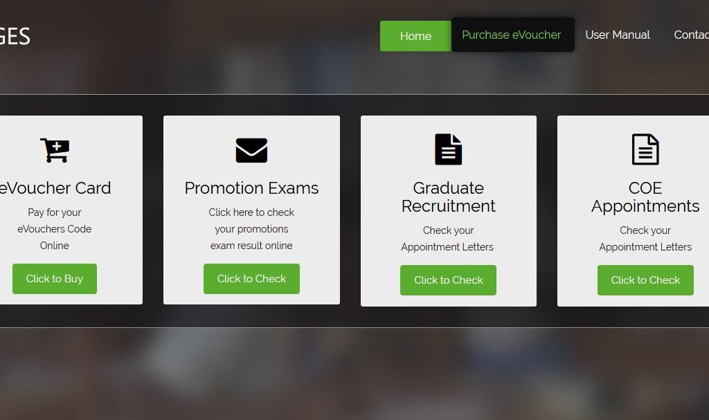Go to the User Manual page
The width and height of the screenshot is (709, 420).
click(617, 35)
